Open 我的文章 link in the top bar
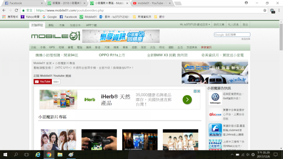The width and height of the screenshot is (283, 159). click(x=219, y=24)
